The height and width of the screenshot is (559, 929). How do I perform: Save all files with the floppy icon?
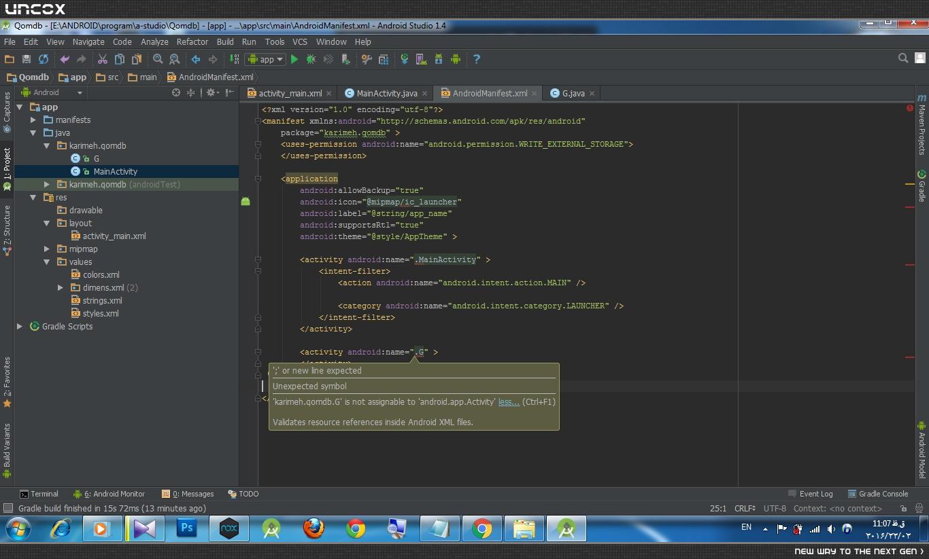tap(27, 59)
